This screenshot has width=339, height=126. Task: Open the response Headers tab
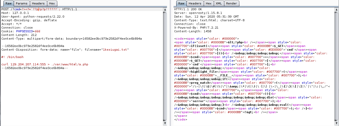195,3
